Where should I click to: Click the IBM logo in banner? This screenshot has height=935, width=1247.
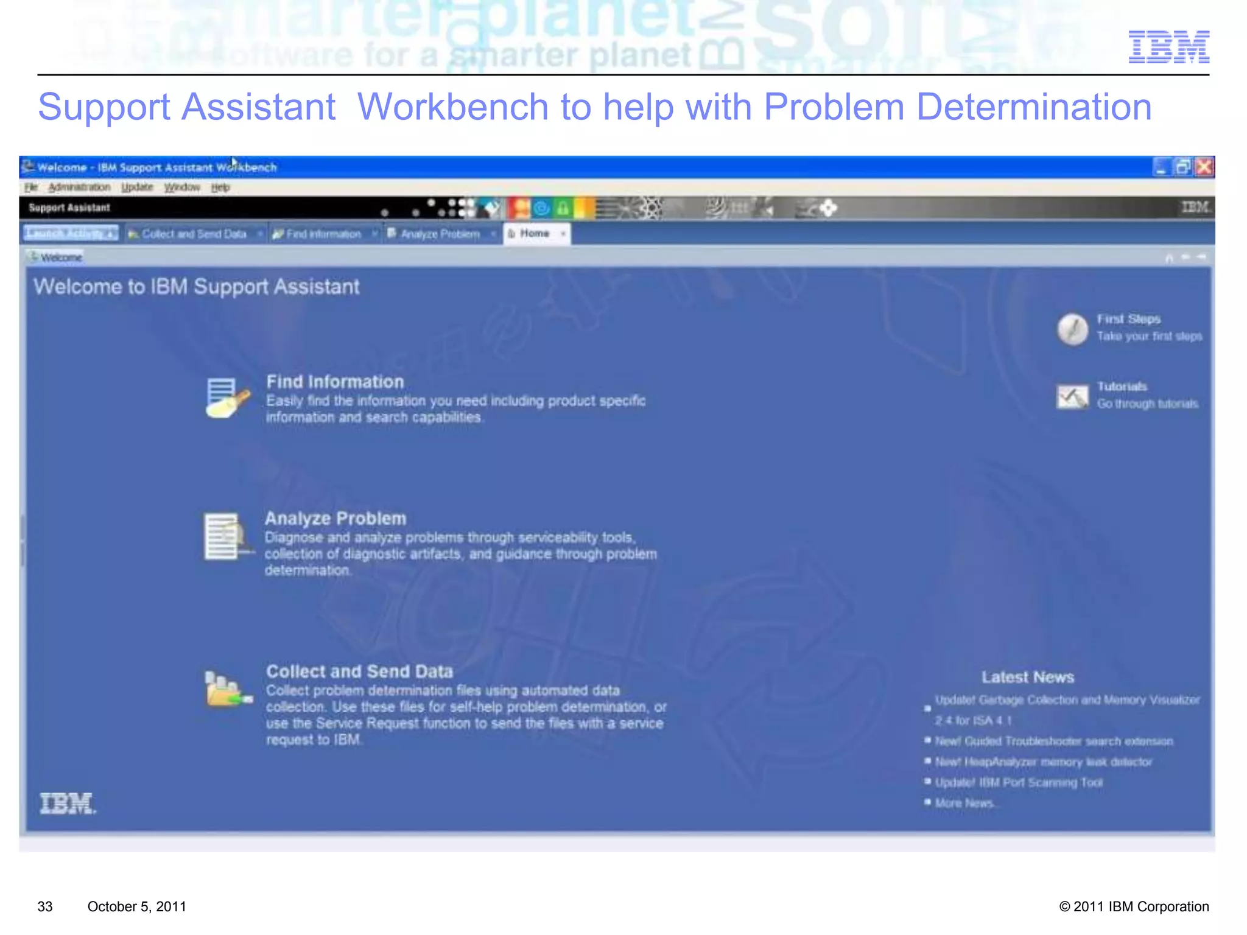[1195, 208]
